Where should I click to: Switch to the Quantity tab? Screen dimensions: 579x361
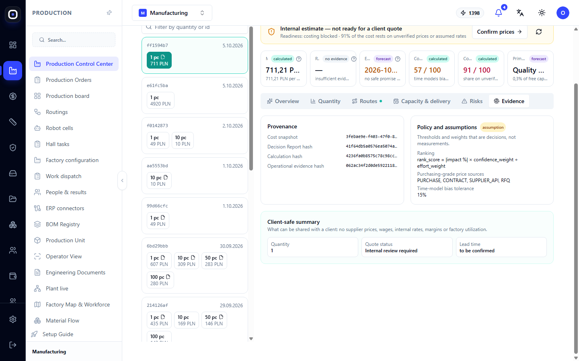pos(325,101)
